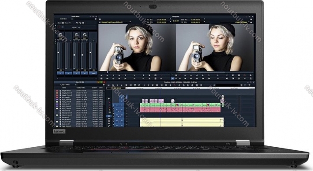
Task: Sort bin by the Name column header
Action: coord(64,88)
